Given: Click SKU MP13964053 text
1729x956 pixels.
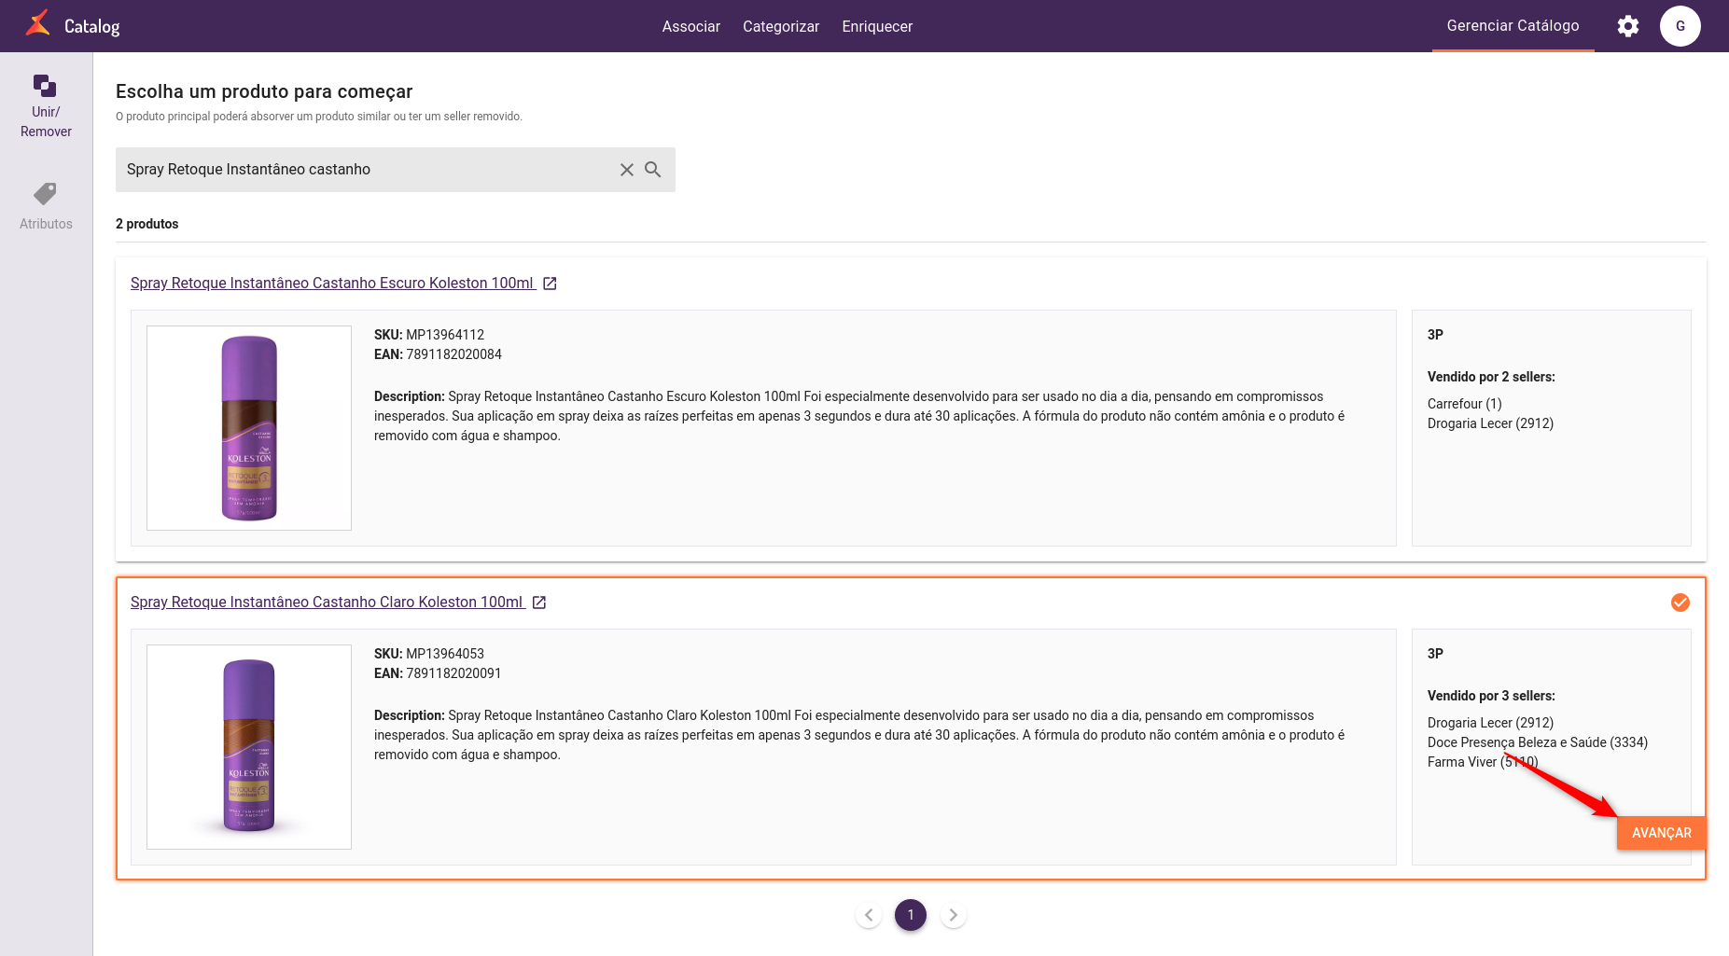Looking at the screenshot, I should click(x=429, y=654).
